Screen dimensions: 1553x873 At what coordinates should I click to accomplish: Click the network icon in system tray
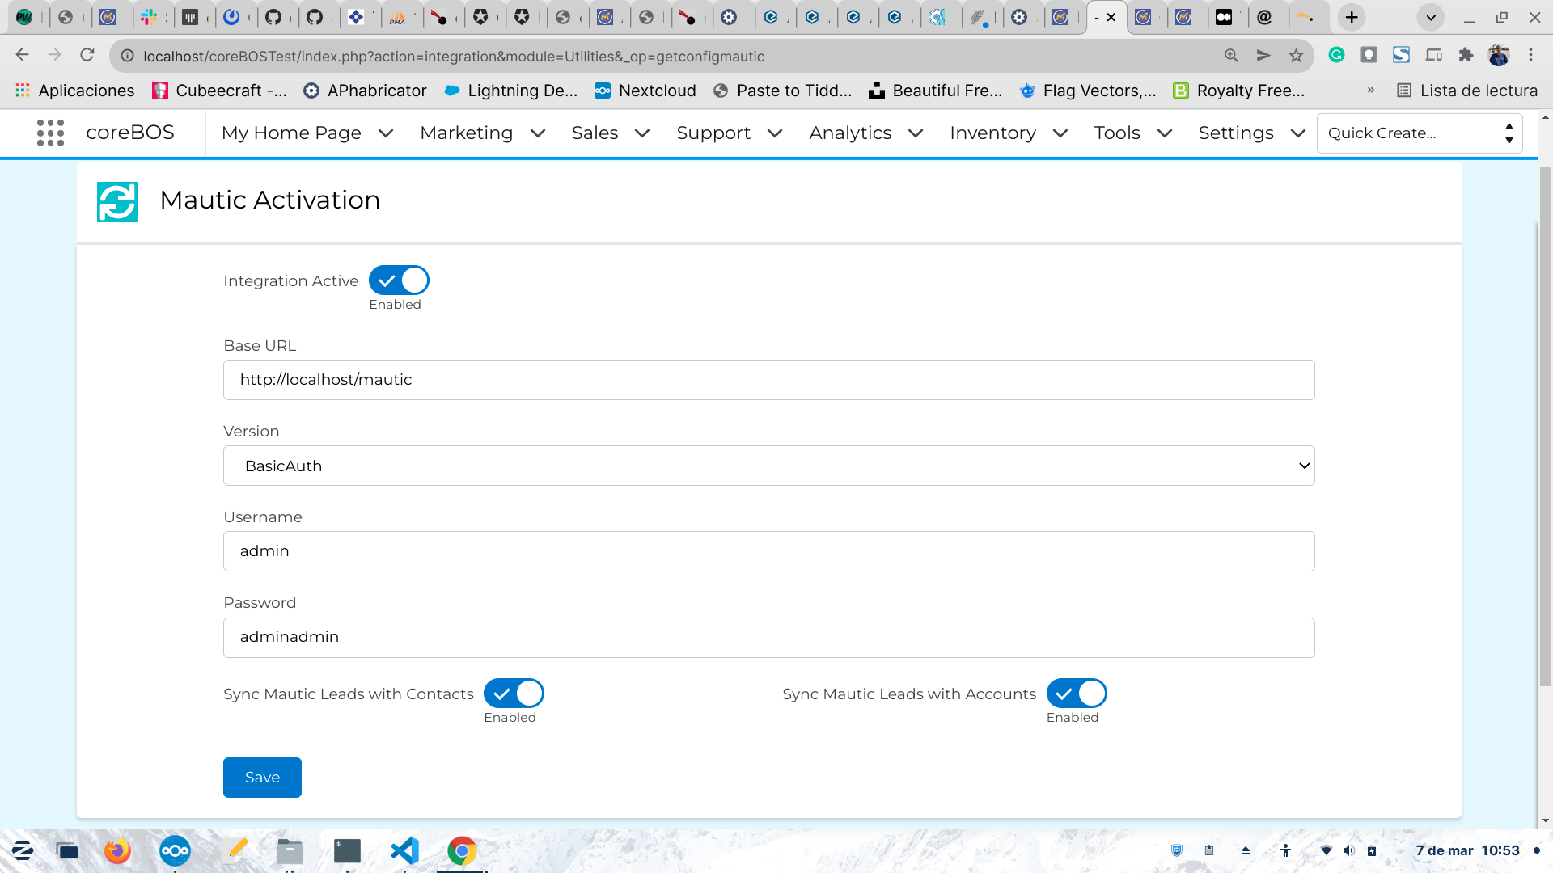1326,850
